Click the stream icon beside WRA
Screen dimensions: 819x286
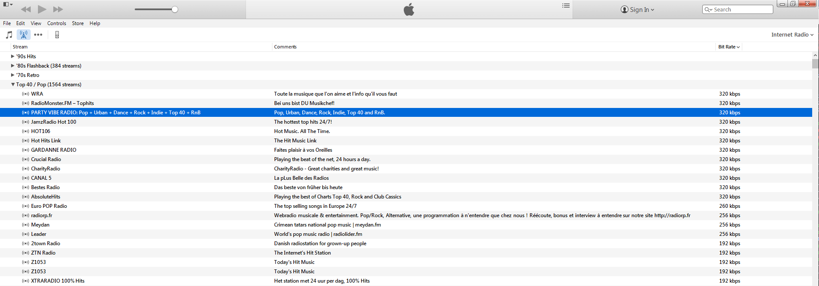(26, 94)
